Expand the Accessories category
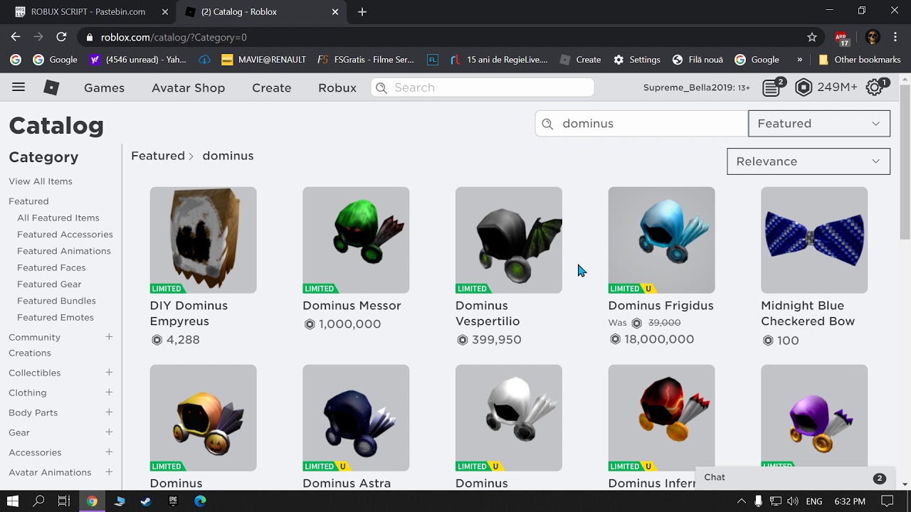911x512 pixels. coord(109,452)
